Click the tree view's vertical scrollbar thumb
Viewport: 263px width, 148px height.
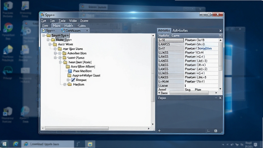[153, 70]
